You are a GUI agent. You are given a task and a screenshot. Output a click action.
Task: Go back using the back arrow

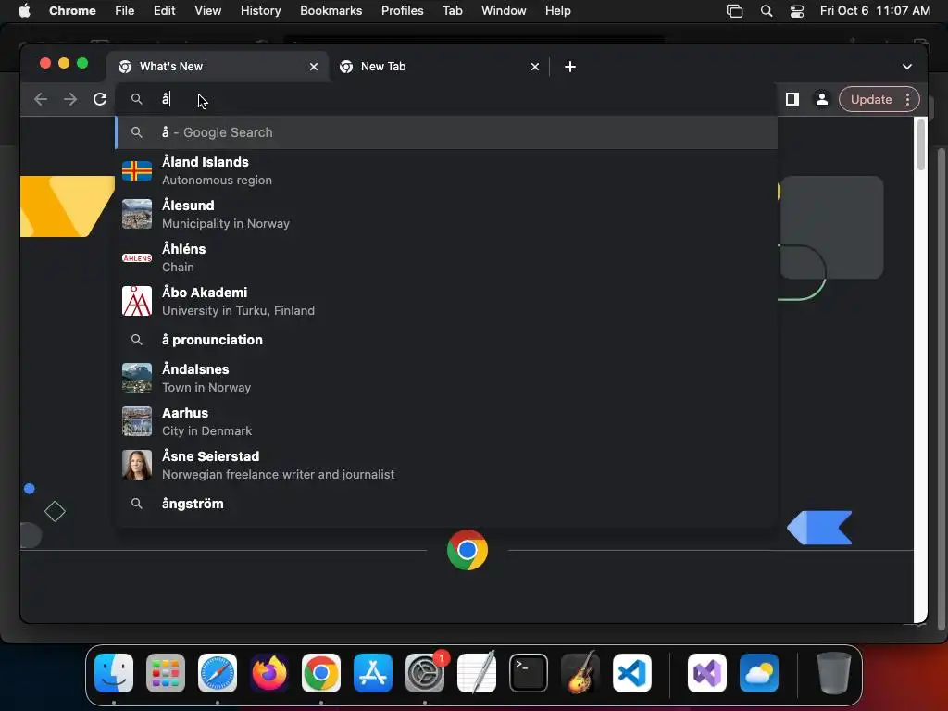pos(41,99)
